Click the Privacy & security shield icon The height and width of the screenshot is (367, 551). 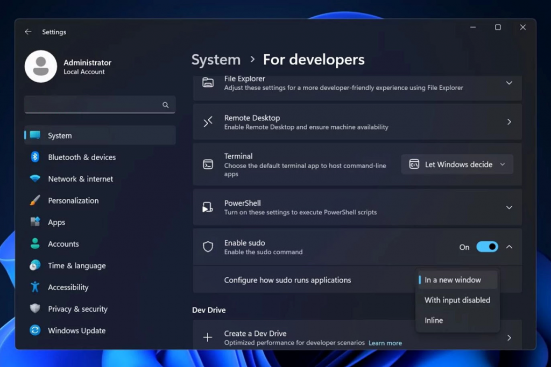pos(35,308)
